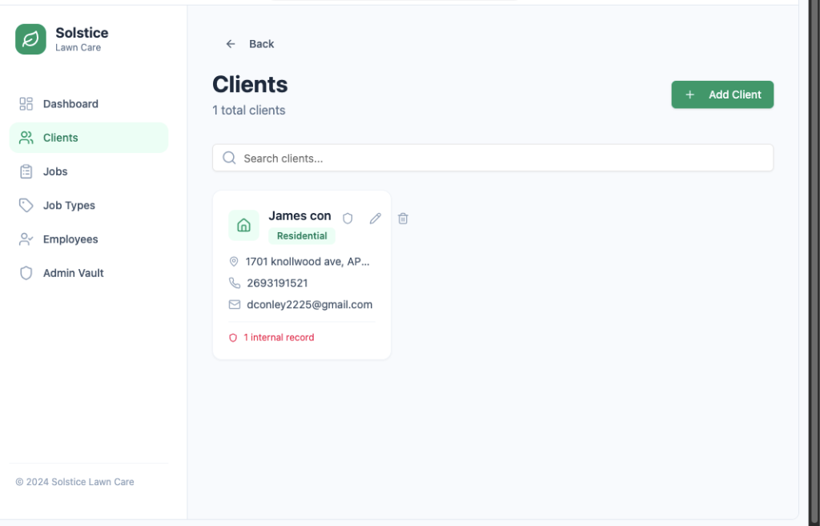Click the Solstice brand name text
The width and height of the screenshot is (820, 526).
(82, 32)
